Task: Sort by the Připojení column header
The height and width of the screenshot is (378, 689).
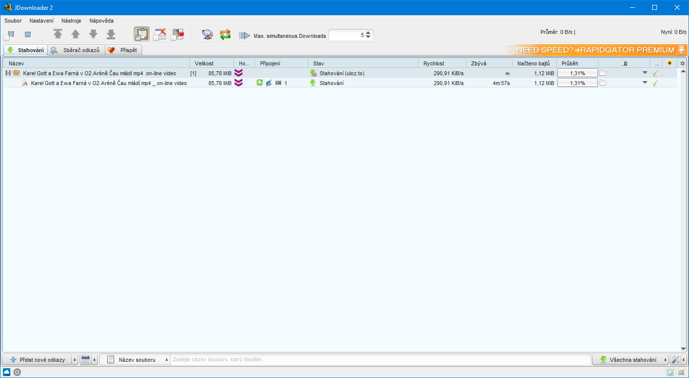Action: [x=282, y=63]
